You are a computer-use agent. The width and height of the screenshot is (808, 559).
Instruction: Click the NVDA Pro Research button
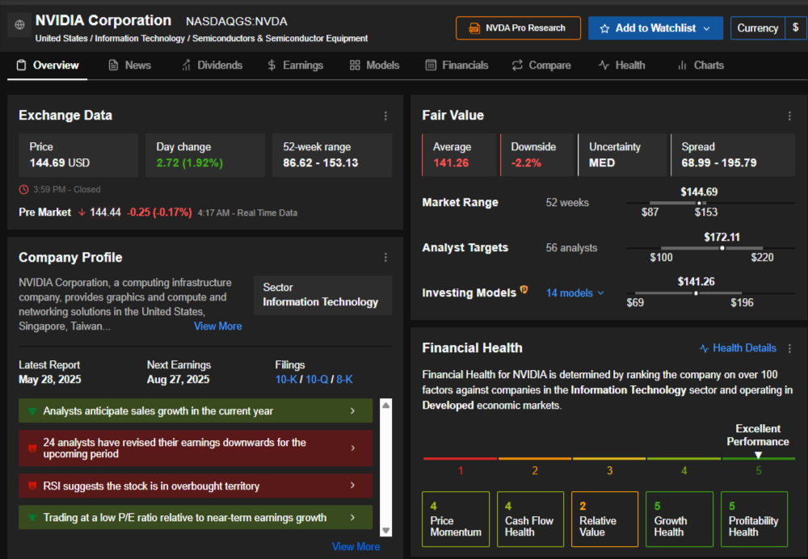[518, 27]
